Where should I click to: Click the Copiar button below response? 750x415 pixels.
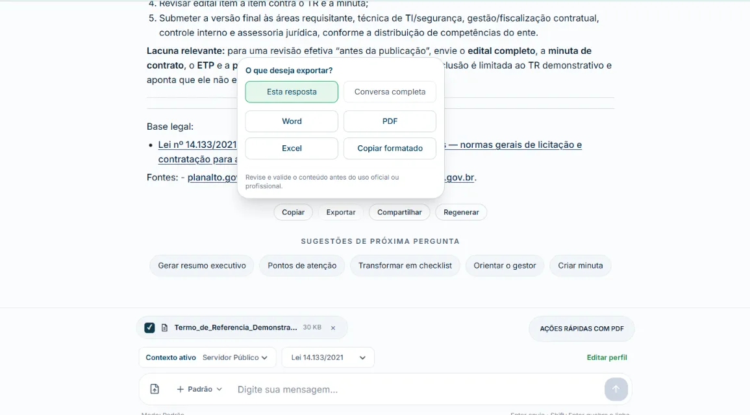coord(293,212)
